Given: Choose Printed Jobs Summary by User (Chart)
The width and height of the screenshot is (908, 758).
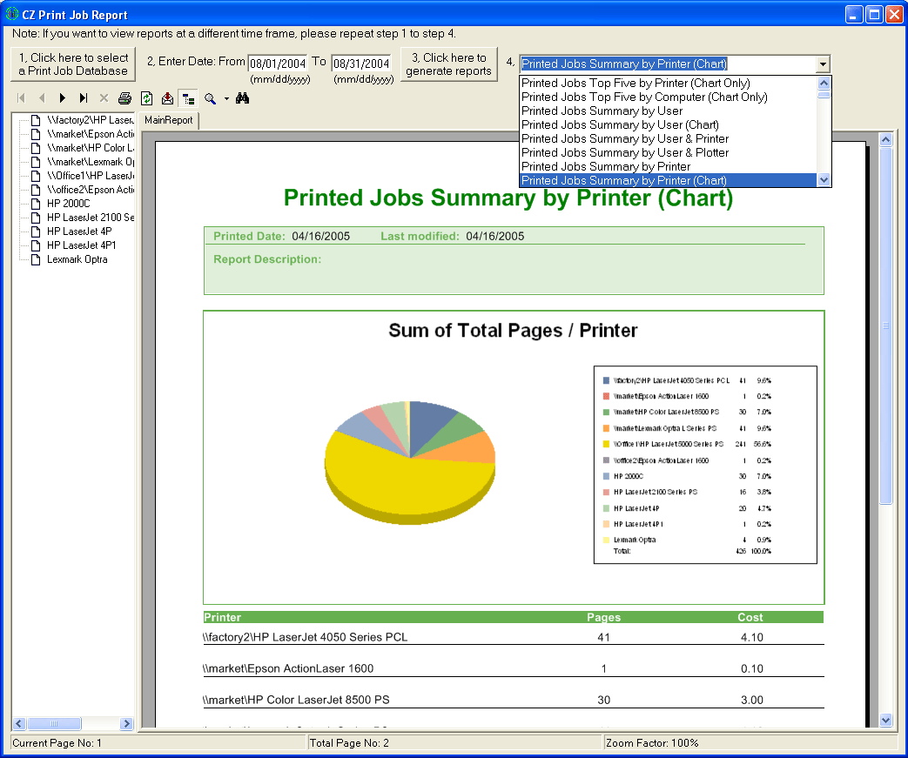Looking at the screenshot, I should [x=620, y=124].
